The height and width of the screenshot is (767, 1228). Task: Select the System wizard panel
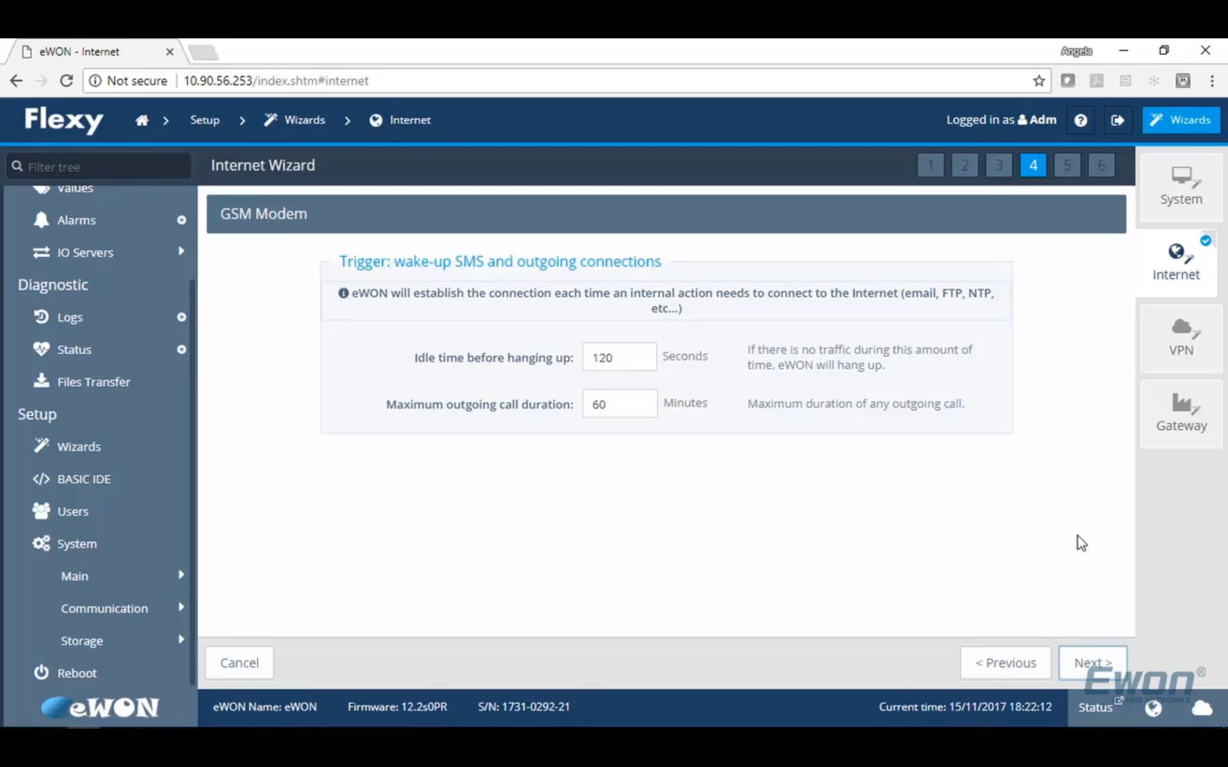point(1181,187)
